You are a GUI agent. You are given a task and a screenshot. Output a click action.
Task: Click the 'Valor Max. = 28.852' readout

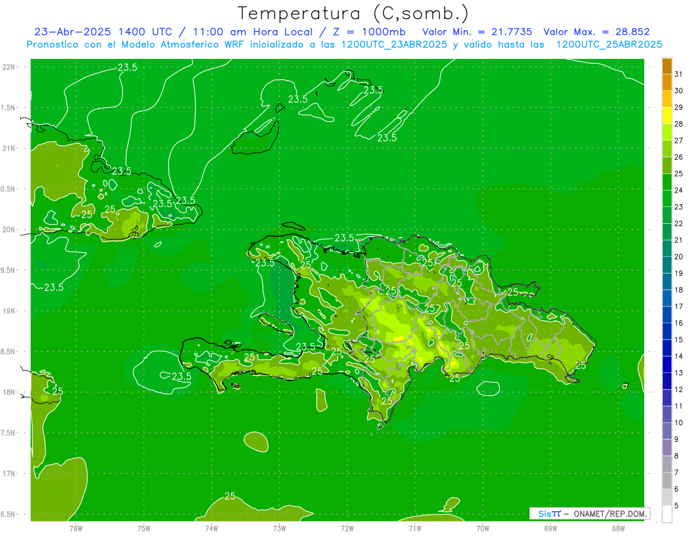click(596, 32)
